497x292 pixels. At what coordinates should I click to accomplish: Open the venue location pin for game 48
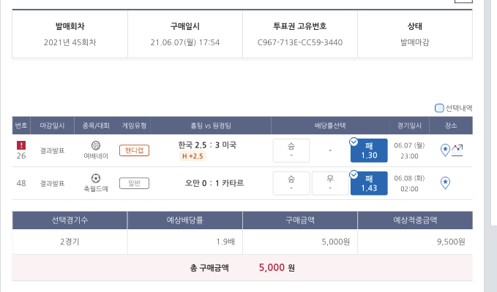click(x=444, y=182)
